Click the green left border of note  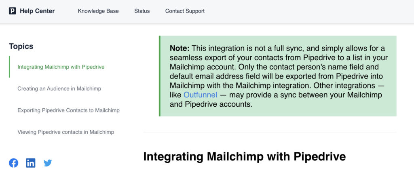(160, 76)
